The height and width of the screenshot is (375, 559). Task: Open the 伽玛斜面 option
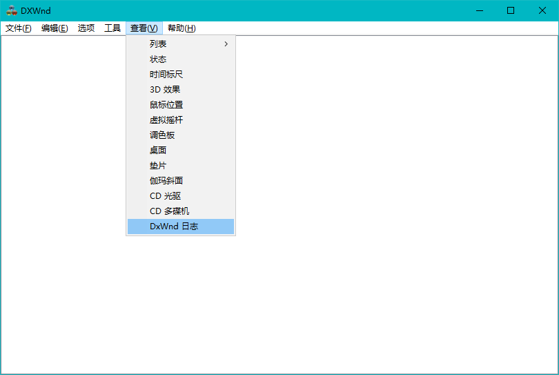click(181, 180)
